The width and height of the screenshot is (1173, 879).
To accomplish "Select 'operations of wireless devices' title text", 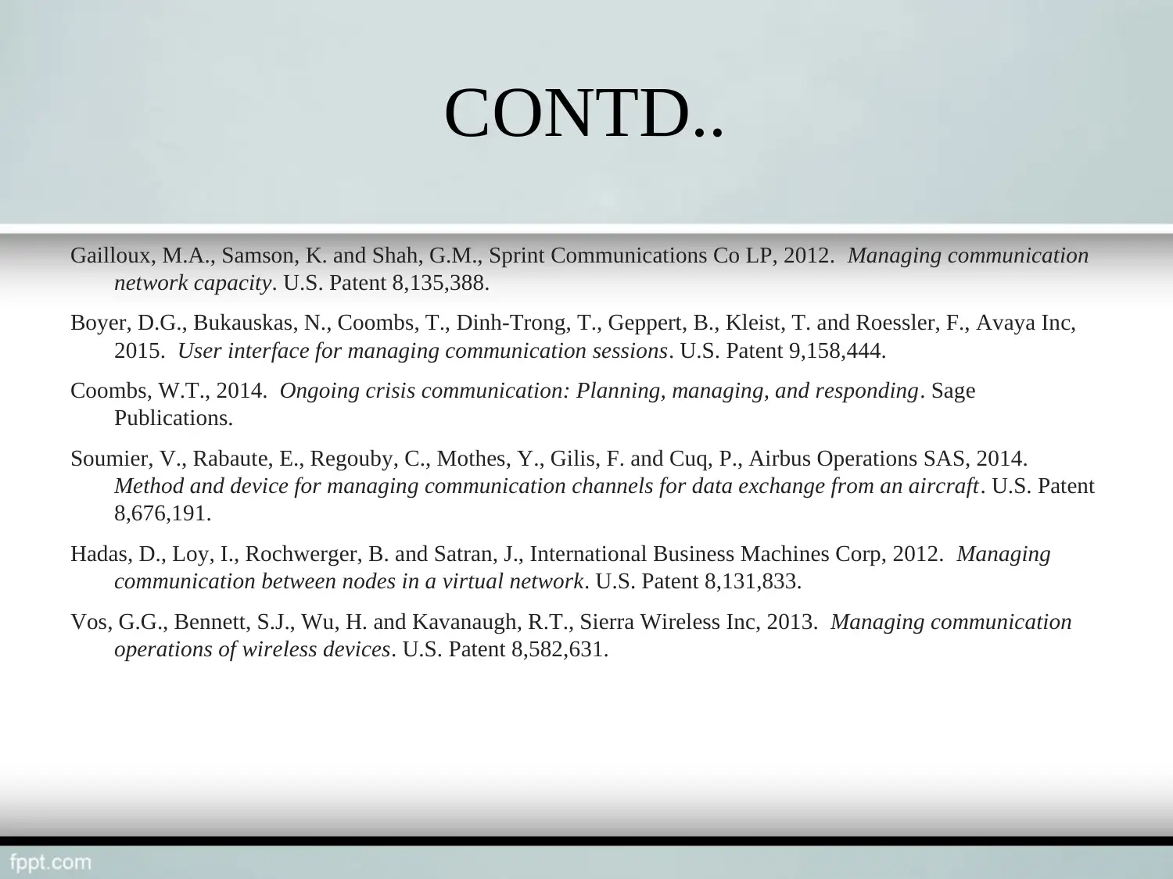I will pyautogui.click(x=252, y=649).
